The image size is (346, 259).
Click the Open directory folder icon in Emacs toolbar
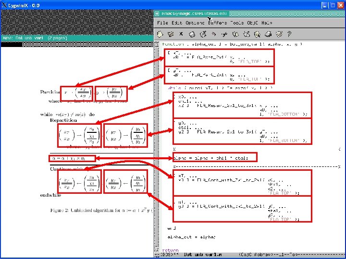click(x=171, y=34)
